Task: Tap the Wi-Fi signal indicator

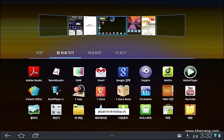Action: point(215,135)
